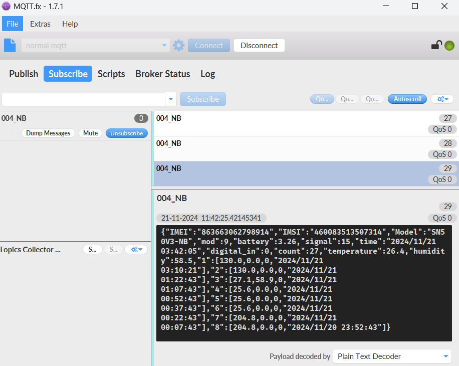Open the Plain Text Decoder dropdown

pyautogui.click(x=392, y=356)
